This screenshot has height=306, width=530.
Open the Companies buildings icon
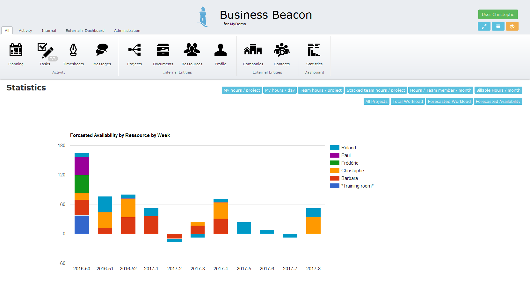[253, 51]
